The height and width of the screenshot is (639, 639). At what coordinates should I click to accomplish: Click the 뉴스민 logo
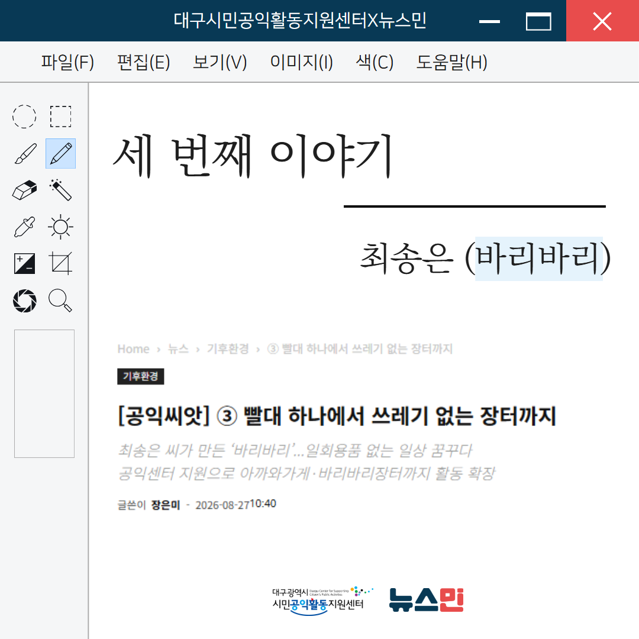coord(426,600)
